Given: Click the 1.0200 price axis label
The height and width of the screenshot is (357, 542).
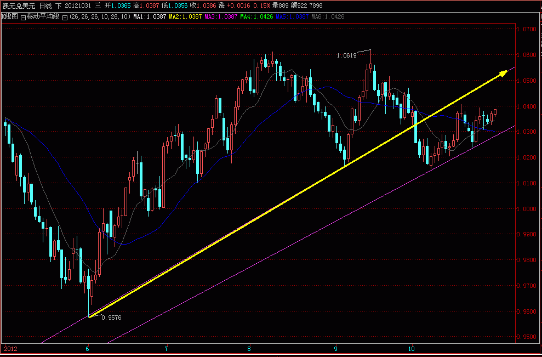Looking at the screenshot, I should pos(526,157).
